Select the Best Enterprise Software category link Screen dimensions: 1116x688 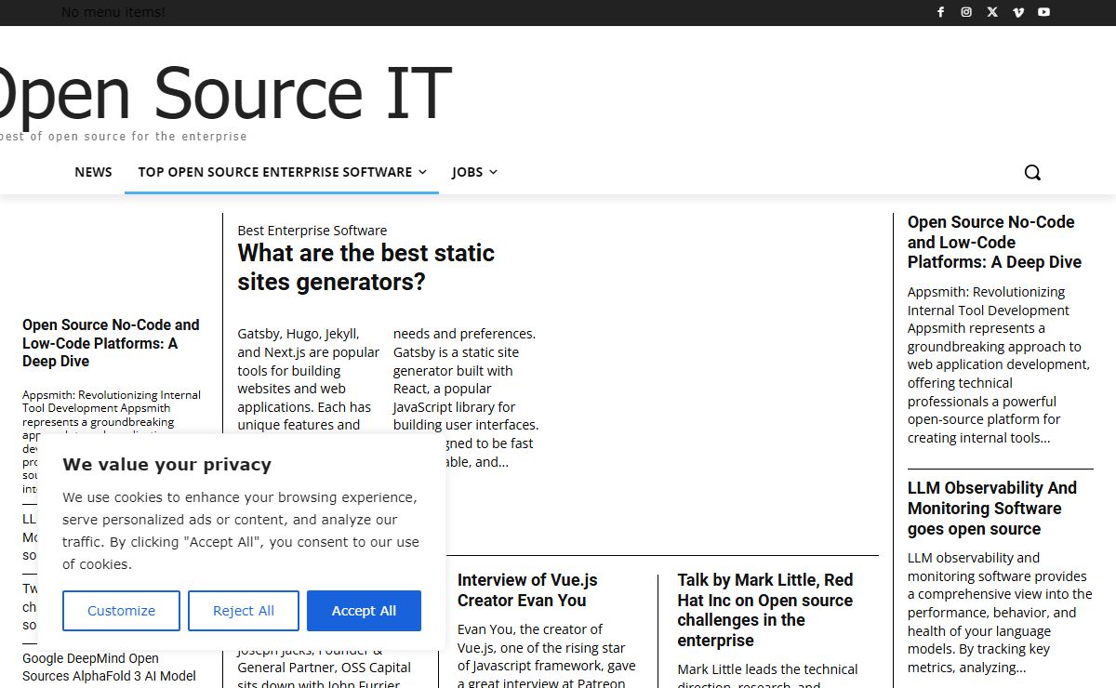point(312,231)
